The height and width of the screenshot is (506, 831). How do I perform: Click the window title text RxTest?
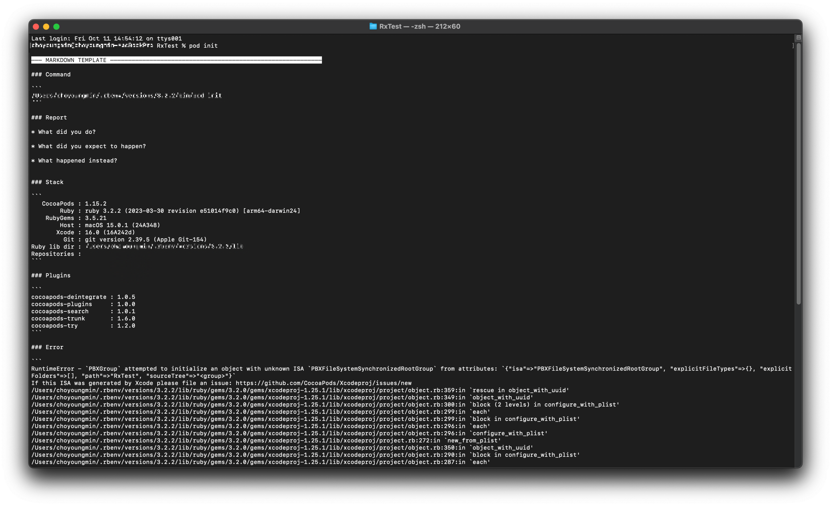(x=390, y=26)
